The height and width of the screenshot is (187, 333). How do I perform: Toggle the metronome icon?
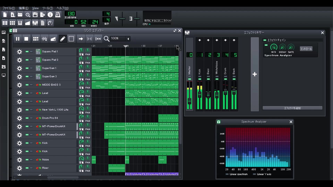(58, 15)
